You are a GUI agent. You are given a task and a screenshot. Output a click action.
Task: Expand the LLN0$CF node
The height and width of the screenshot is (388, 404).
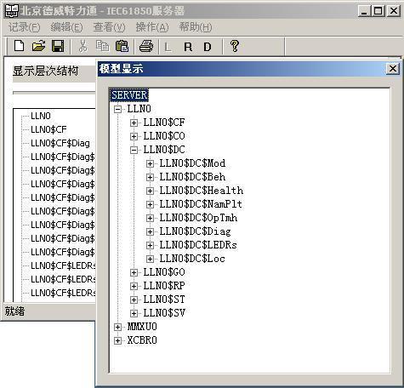pos(134,123)
